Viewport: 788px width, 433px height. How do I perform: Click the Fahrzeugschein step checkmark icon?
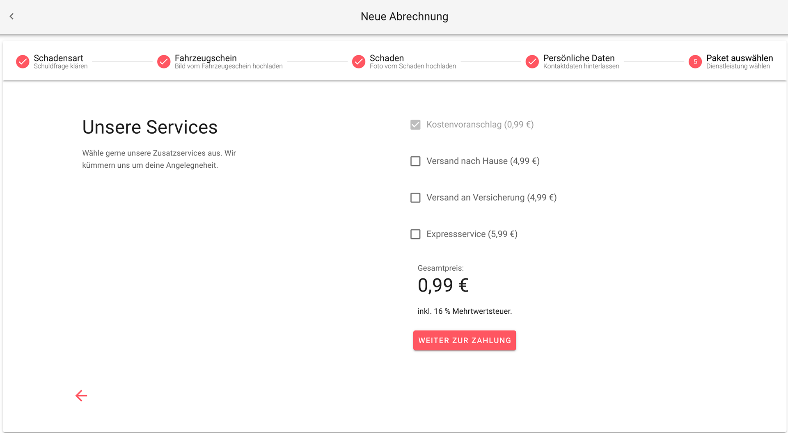164,62
